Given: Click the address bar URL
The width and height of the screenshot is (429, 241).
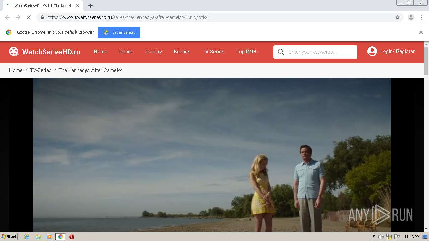Looking at the screenshot, I should (x=128, y=17).
